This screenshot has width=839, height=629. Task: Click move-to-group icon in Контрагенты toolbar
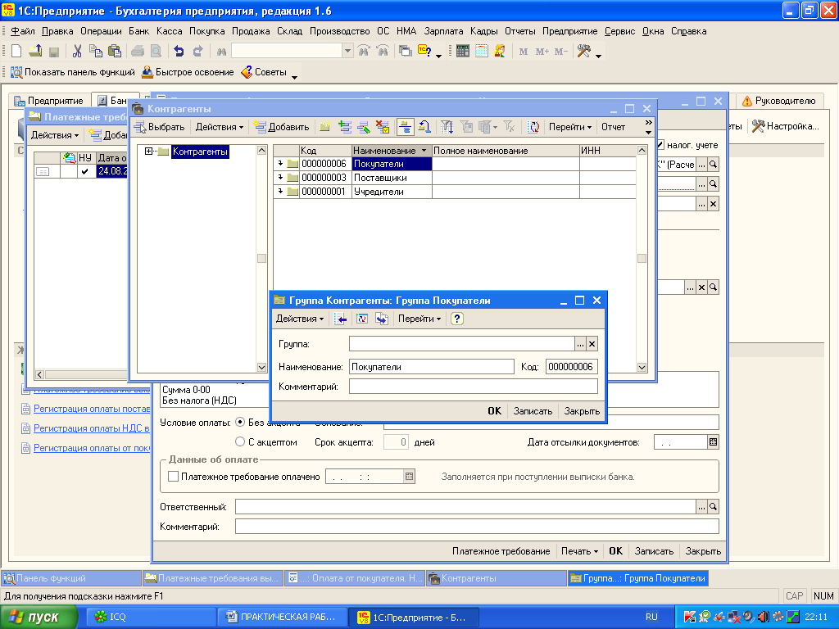[x=424, y=127]
